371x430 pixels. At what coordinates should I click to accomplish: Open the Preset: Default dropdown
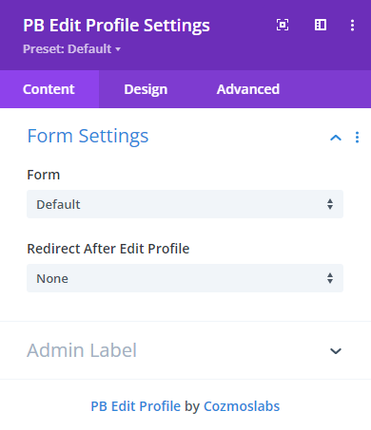[71, 49]
